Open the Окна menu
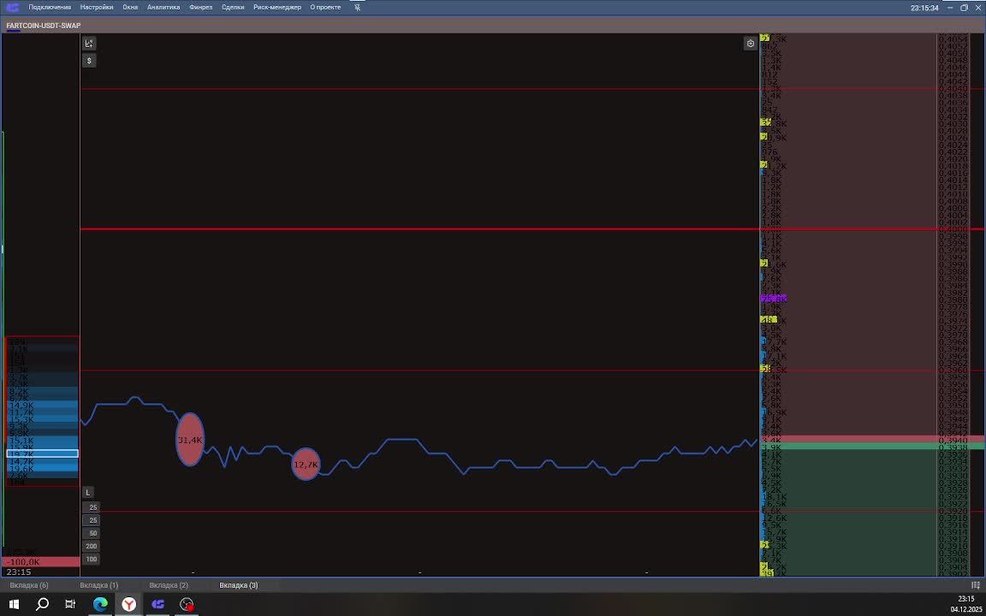This screenshot has height=616, width=986. tap(130, 8)
